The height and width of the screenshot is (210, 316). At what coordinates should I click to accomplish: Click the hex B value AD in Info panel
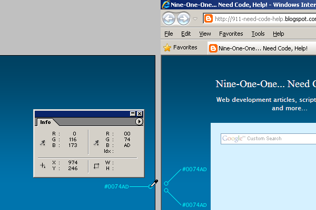127,145
